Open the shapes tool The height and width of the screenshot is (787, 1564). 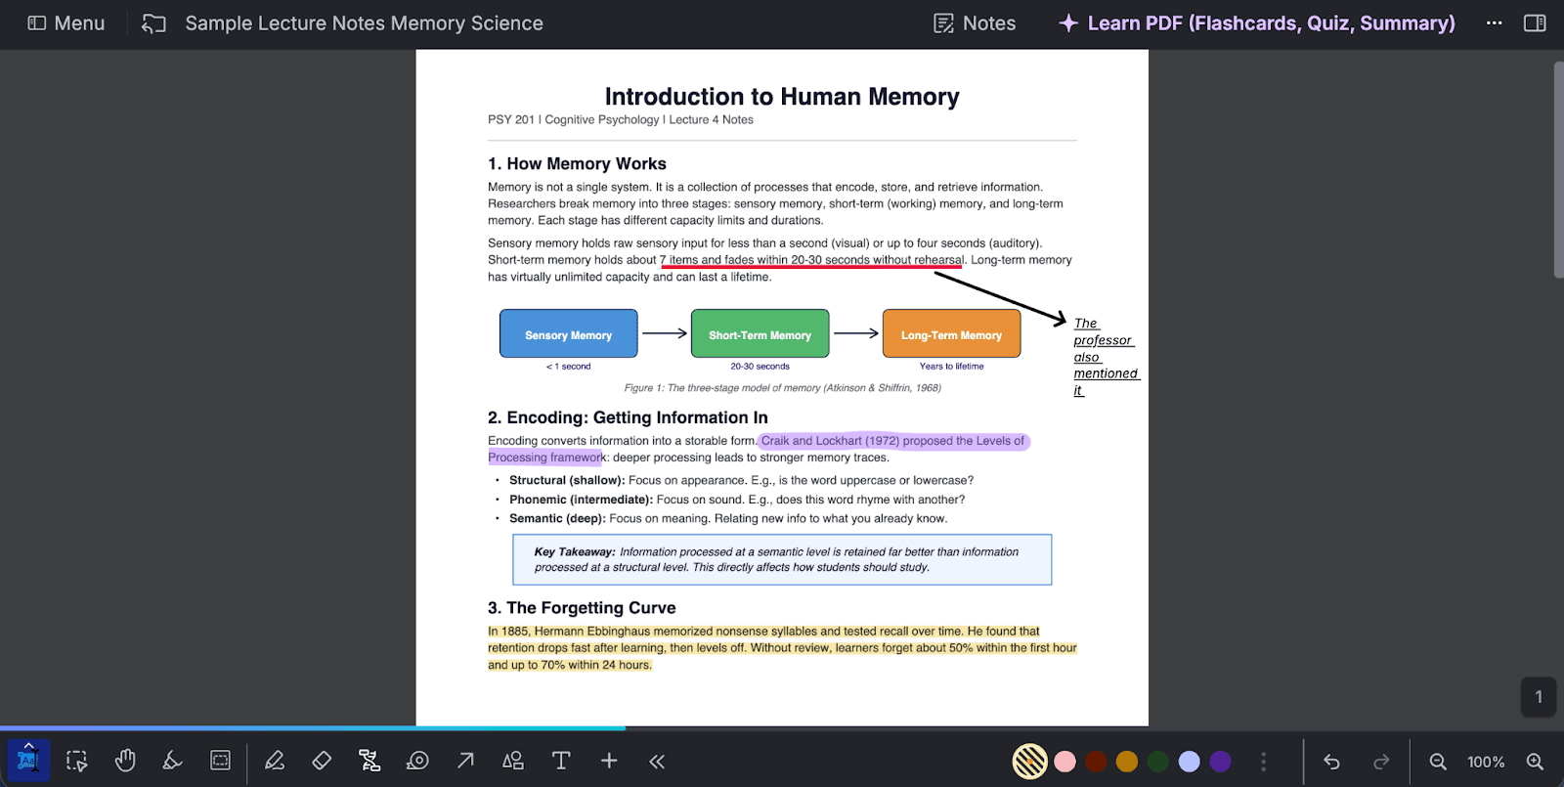point(513,761)
